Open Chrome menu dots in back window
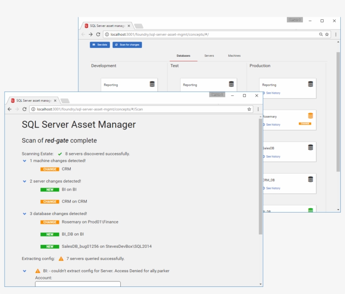 336,34
